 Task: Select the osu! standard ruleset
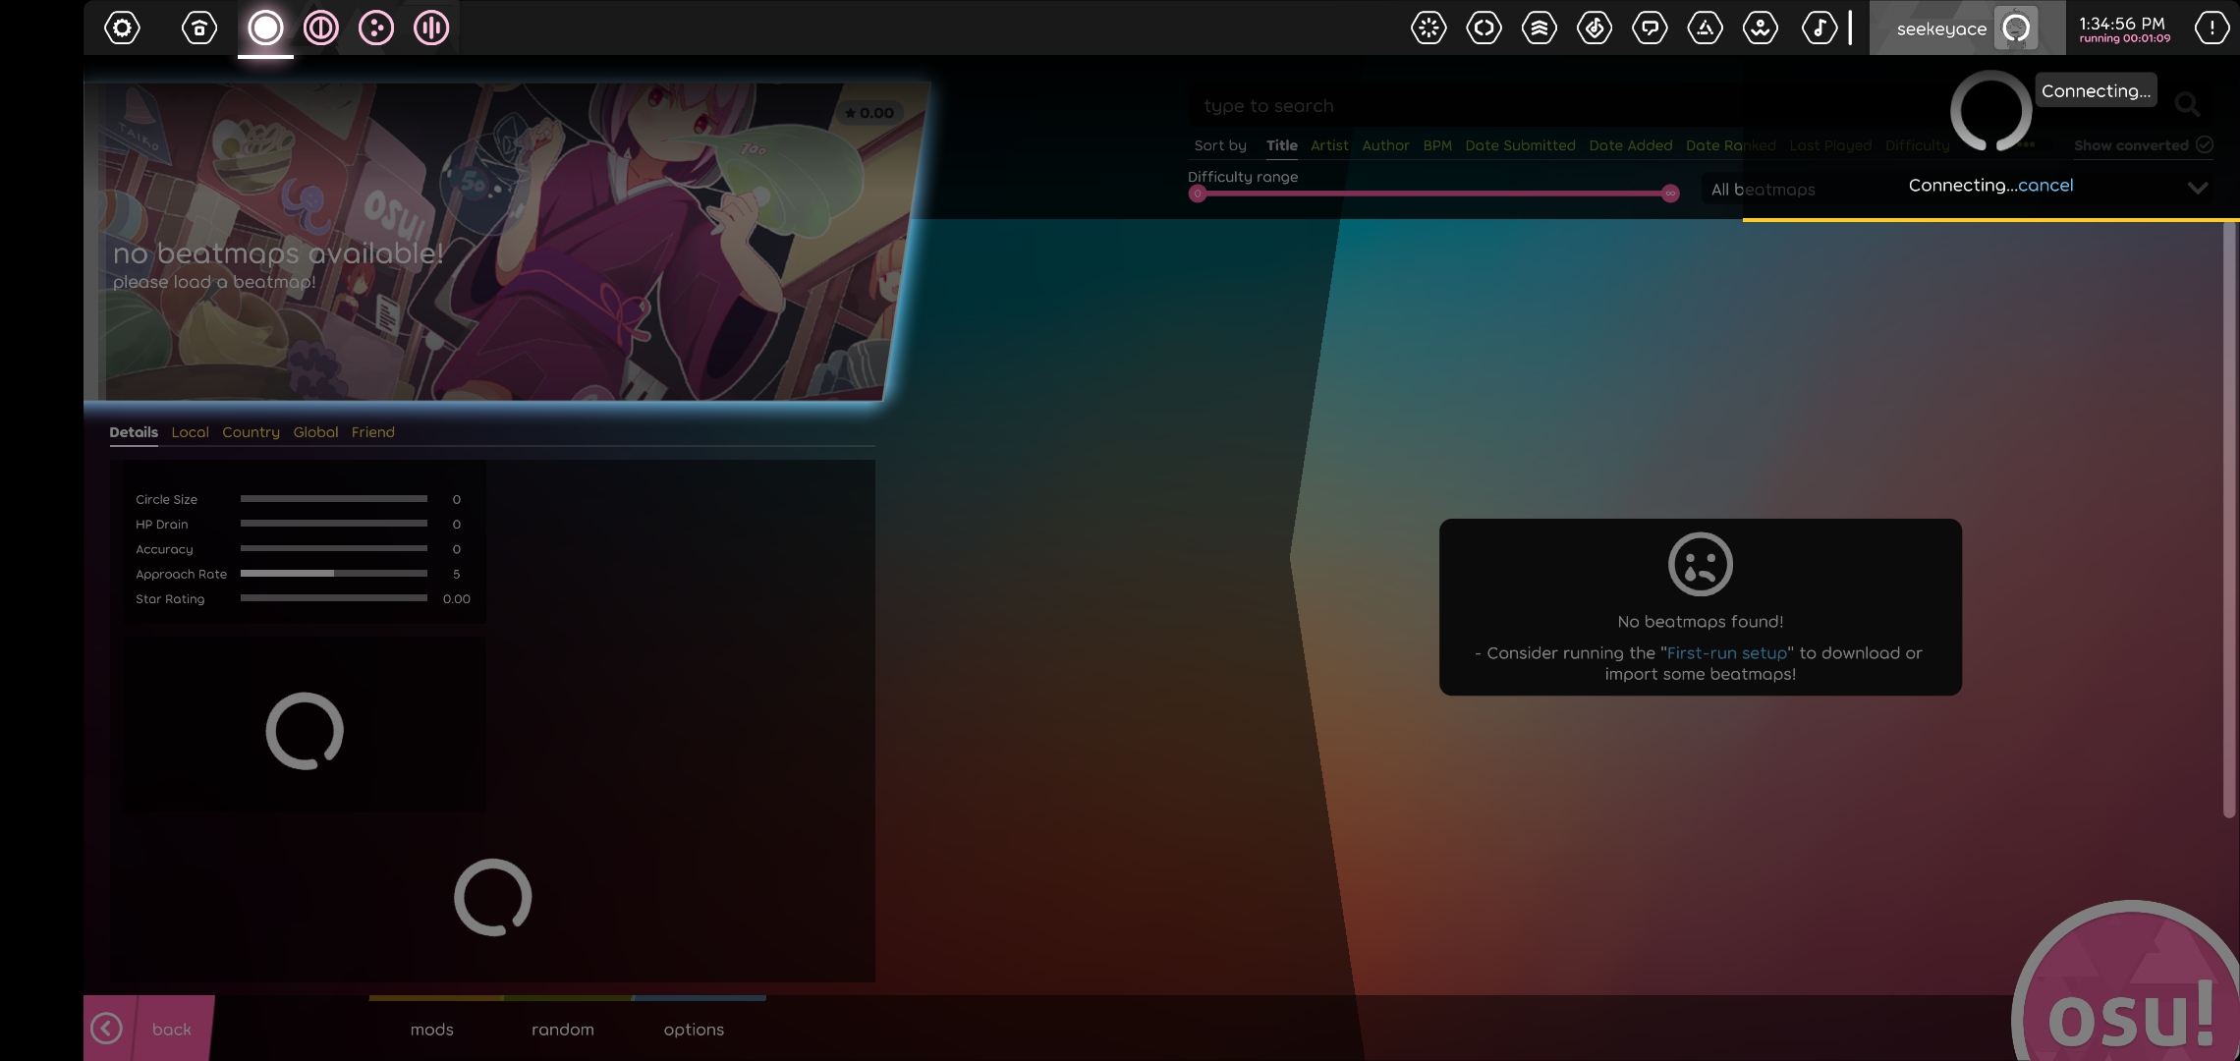264,28
